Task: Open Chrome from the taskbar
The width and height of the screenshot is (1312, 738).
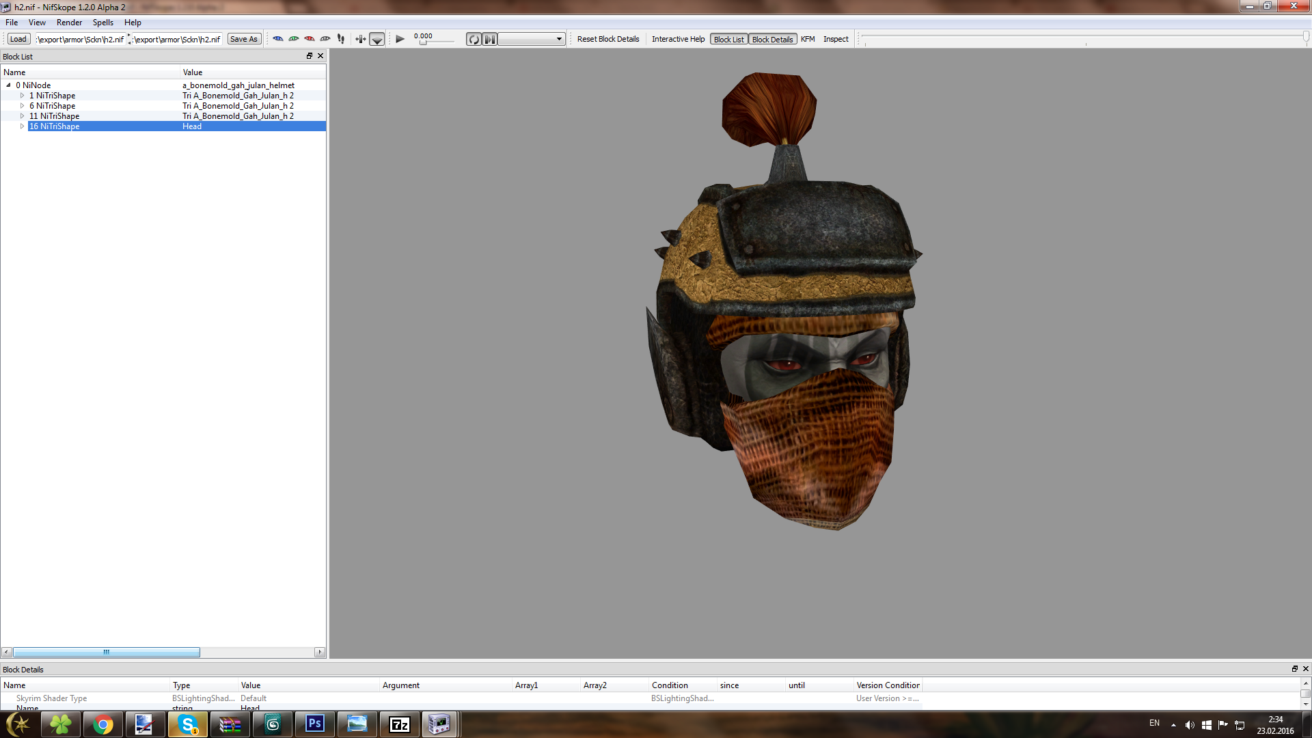Action: tap(102, 724)
